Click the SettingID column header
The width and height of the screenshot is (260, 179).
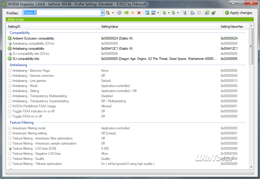tap(53, 27)
